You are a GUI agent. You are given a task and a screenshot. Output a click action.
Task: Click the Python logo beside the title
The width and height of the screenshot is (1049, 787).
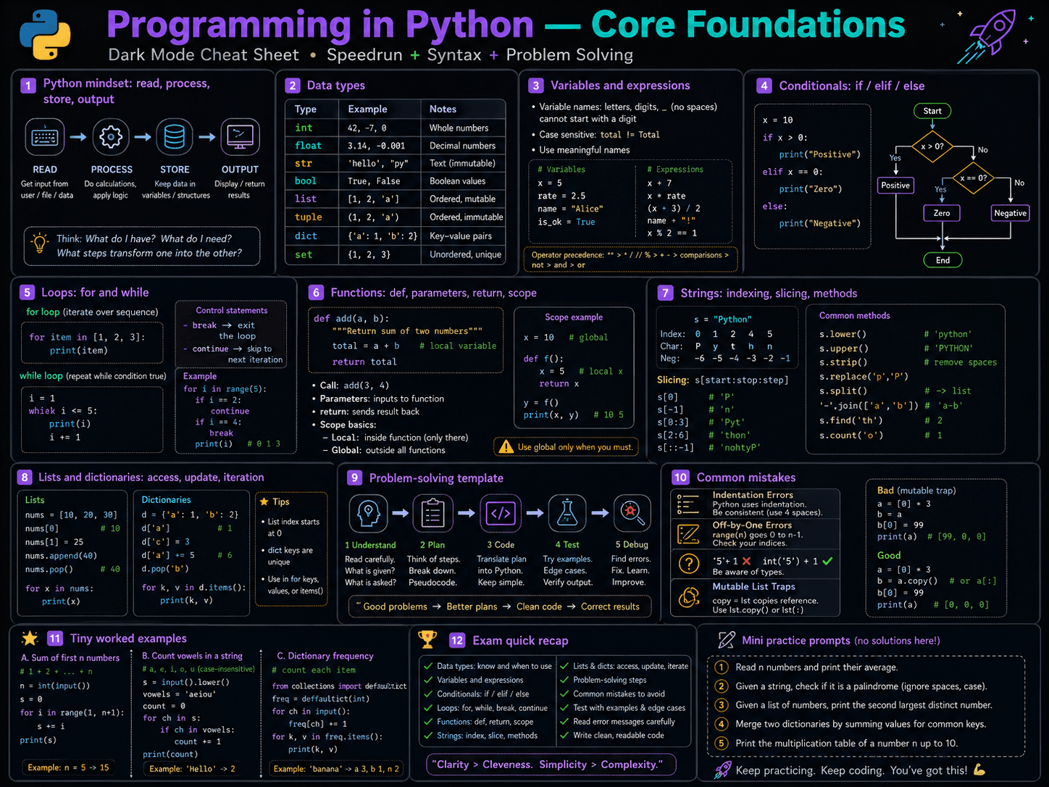coord(45,36)
